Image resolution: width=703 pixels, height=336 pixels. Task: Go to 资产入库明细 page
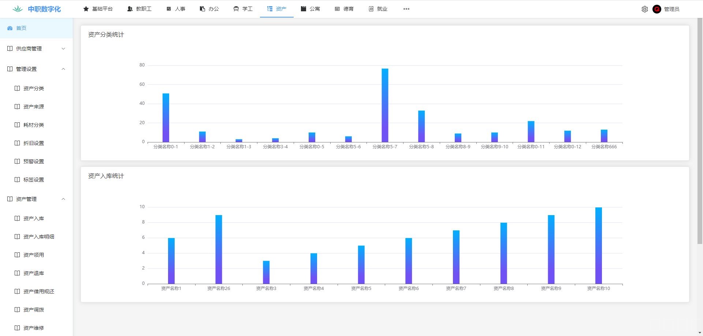tap(39, 237)
